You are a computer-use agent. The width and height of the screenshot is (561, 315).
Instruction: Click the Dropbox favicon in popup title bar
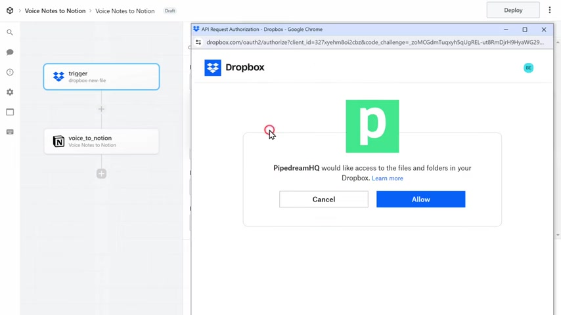tap(196, 29)
